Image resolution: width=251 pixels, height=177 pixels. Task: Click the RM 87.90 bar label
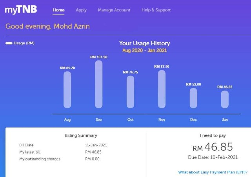pyautogui.click(x=162, y=66)
